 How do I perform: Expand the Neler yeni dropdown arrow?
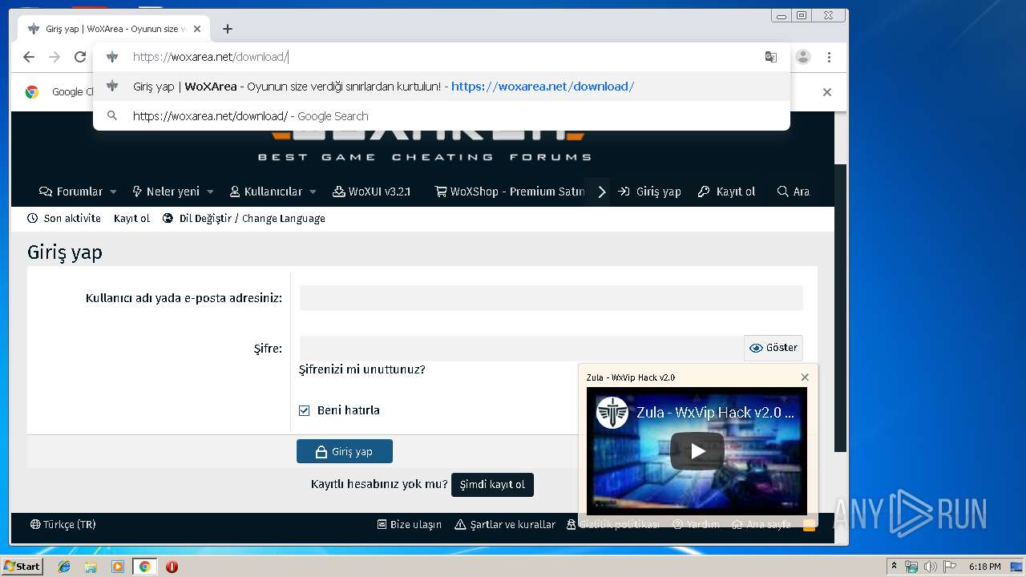pos(210,192)
